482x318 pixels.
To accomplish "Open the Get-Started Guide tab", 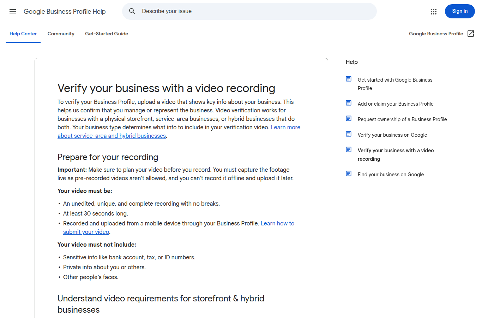I will pyautogui.click(x=107, y=34).
